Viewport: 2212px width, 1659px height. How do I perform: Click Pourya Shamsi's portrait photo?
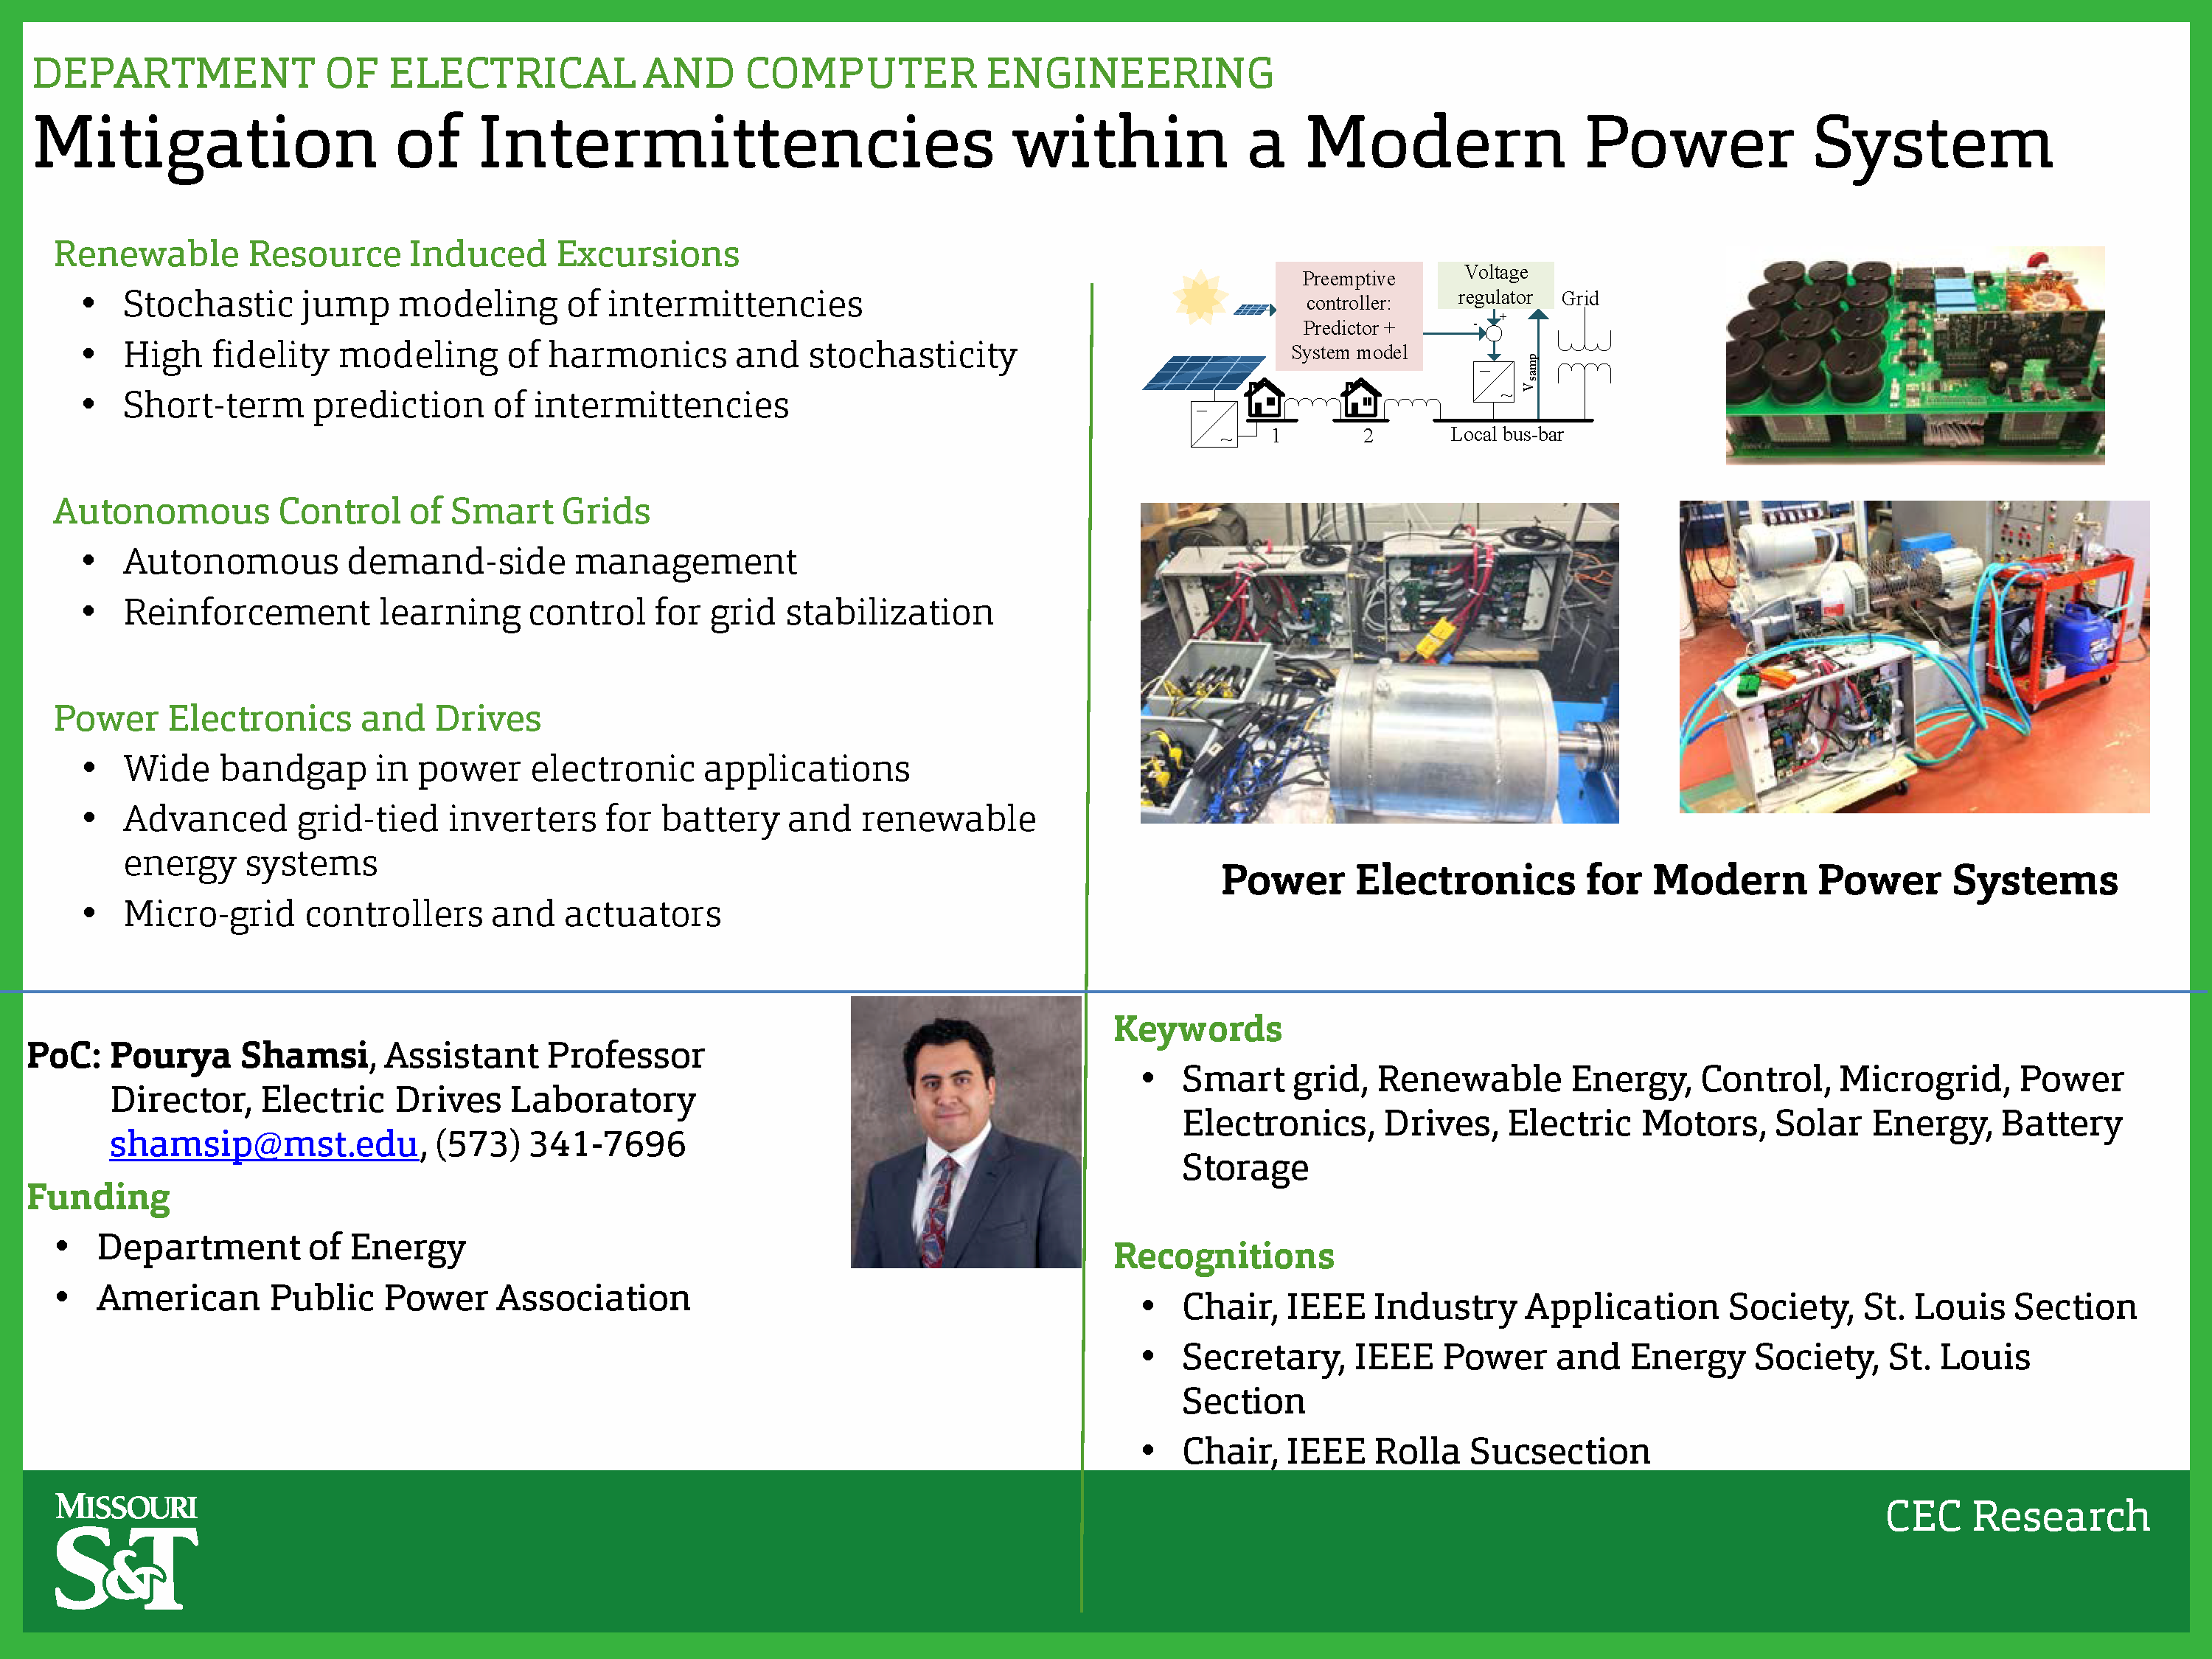[966, 1132]
